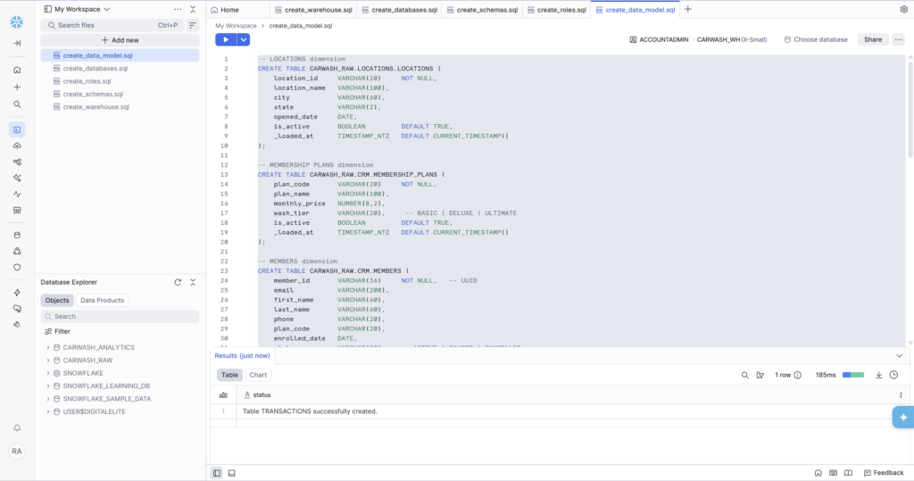Click the Snowflake logo icon

click(x=17, y=21)
